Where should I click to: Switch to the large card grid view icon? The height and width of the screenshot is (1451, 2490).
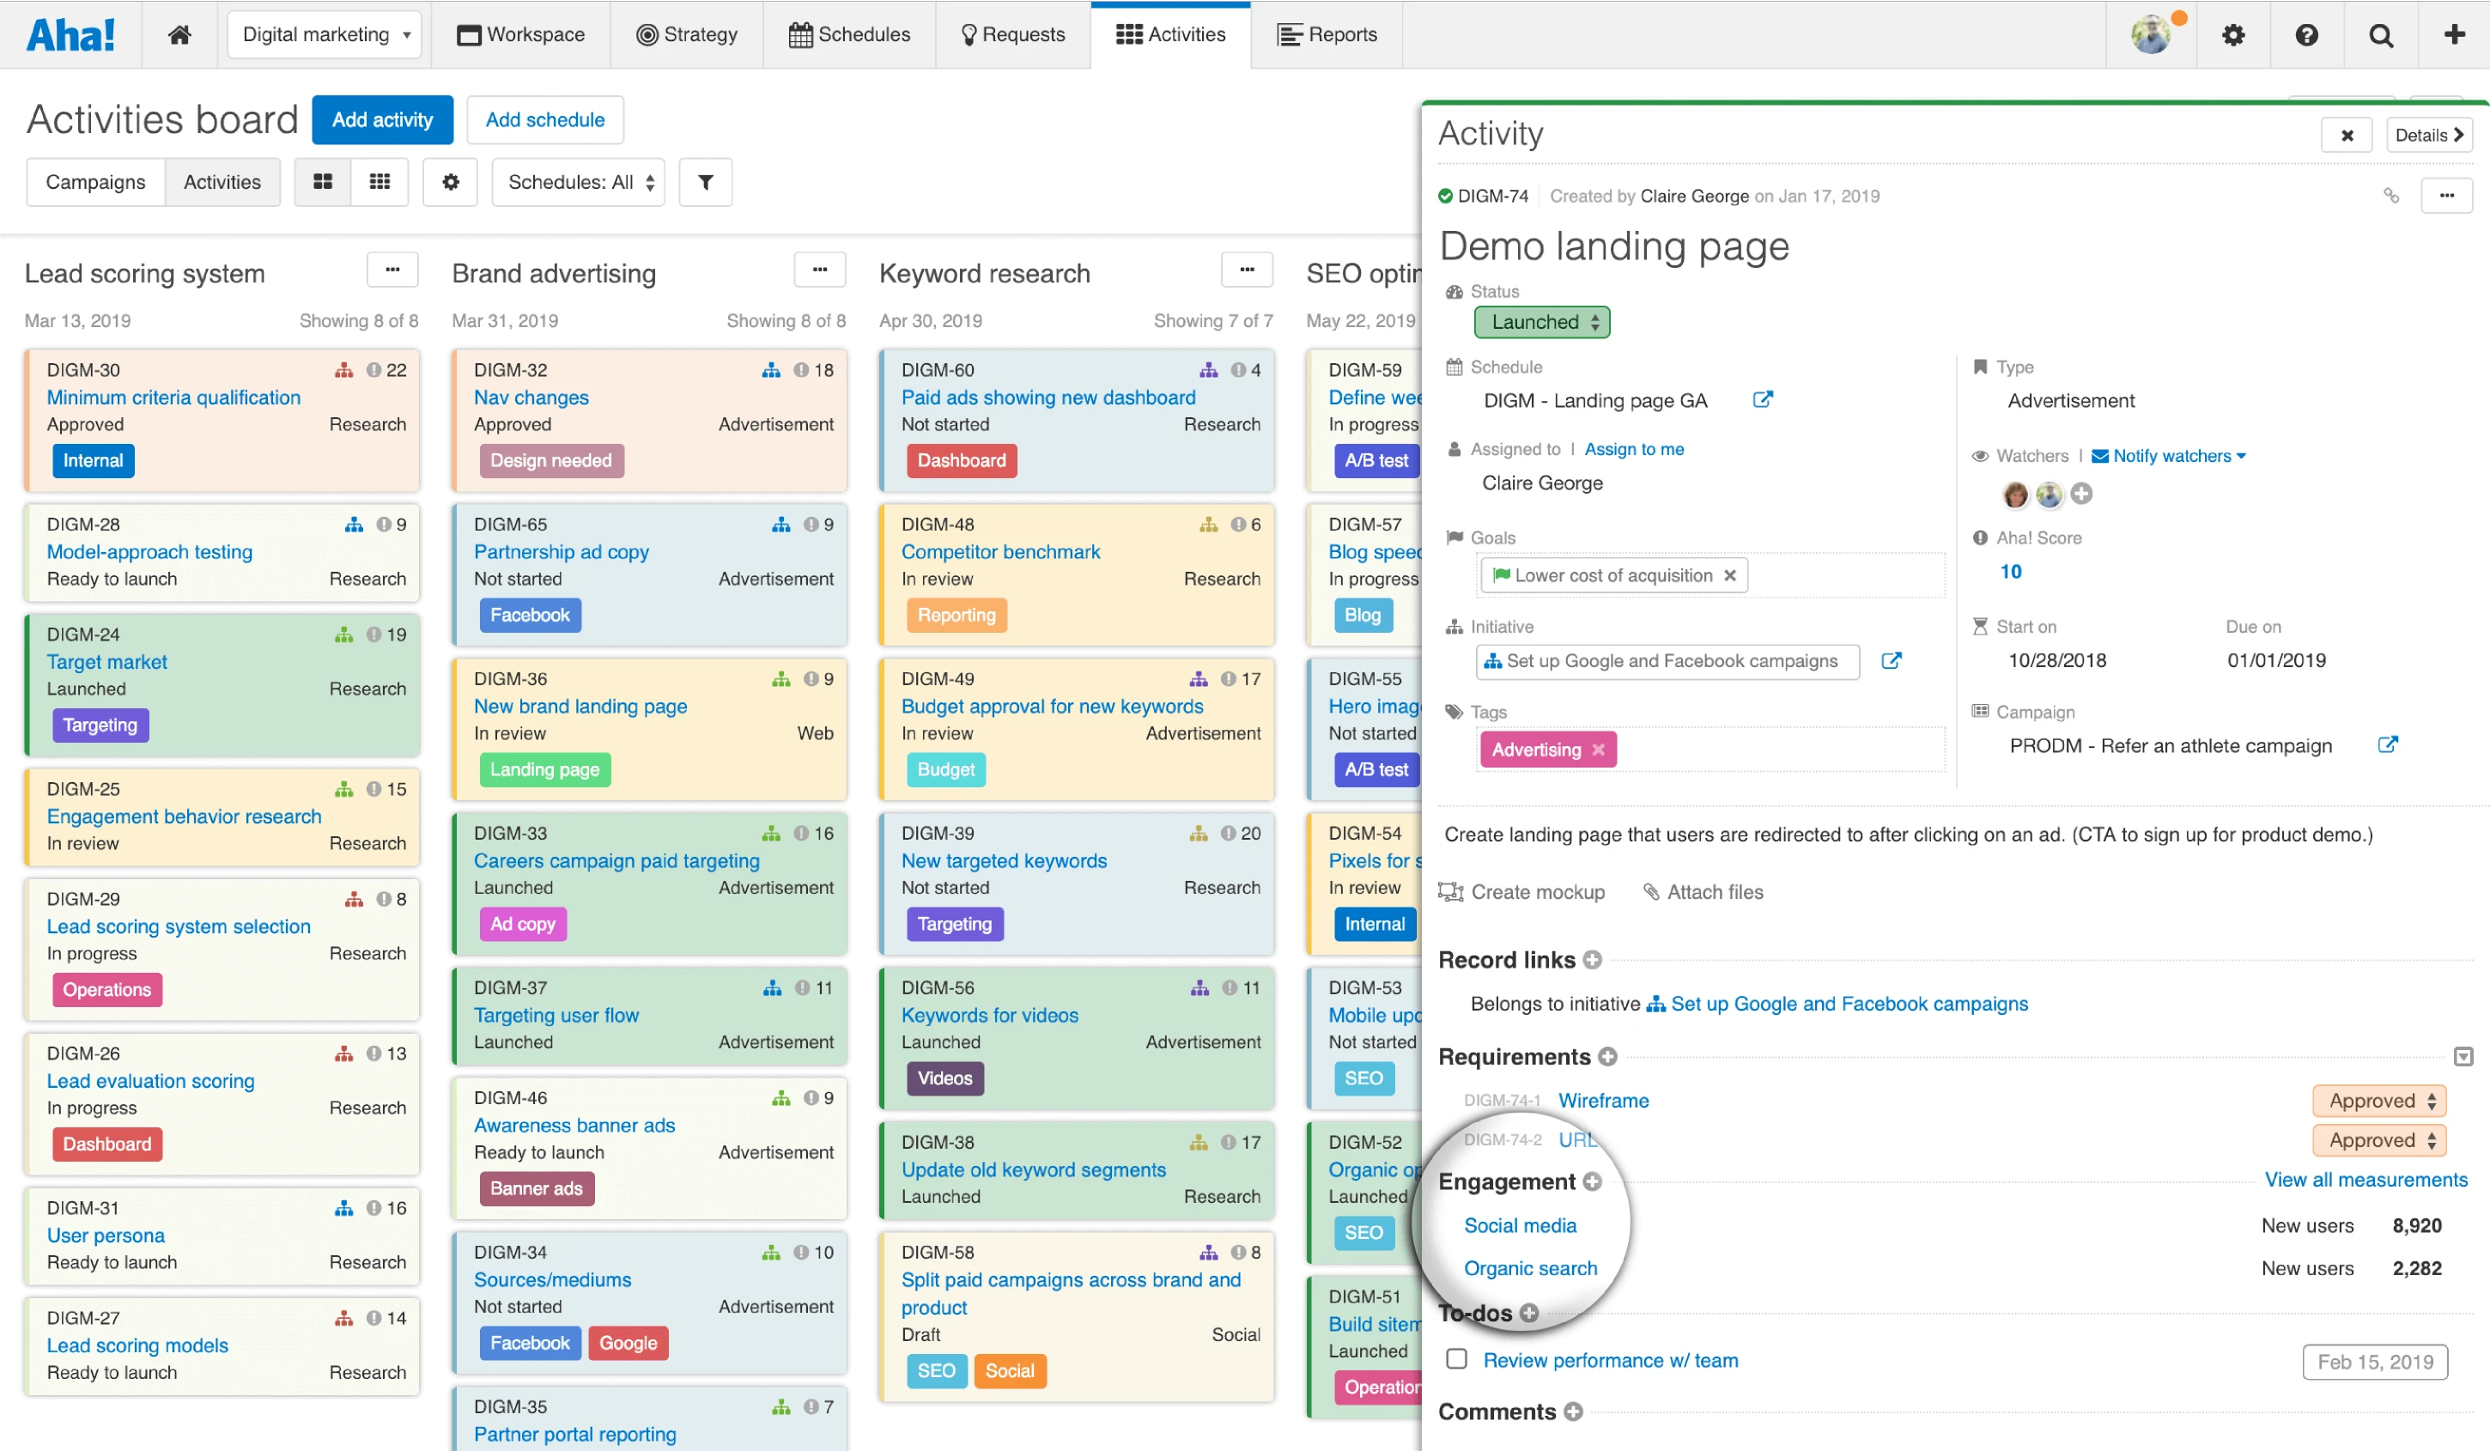tap(323, 182)
